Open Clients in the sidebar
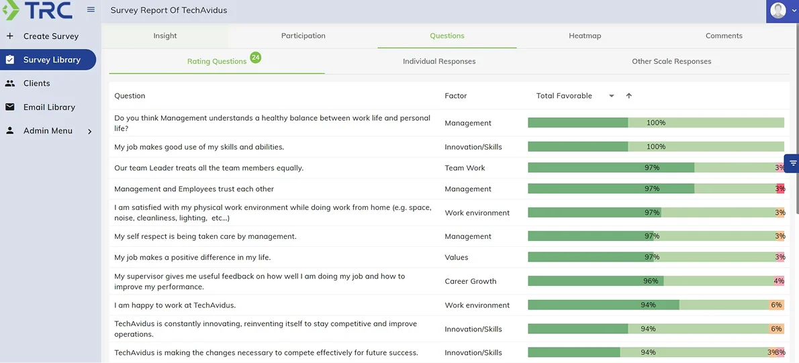This screenshot has height=363, width=799. click(37, 83)
